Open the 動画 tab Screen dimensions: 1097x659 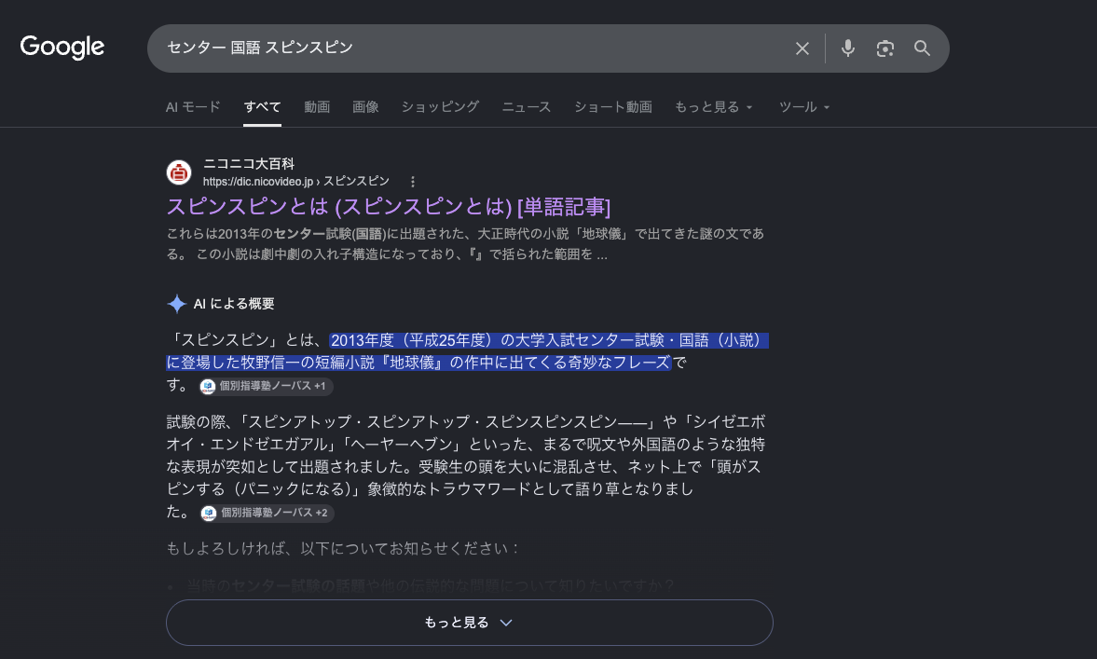(x=317, y=107)
